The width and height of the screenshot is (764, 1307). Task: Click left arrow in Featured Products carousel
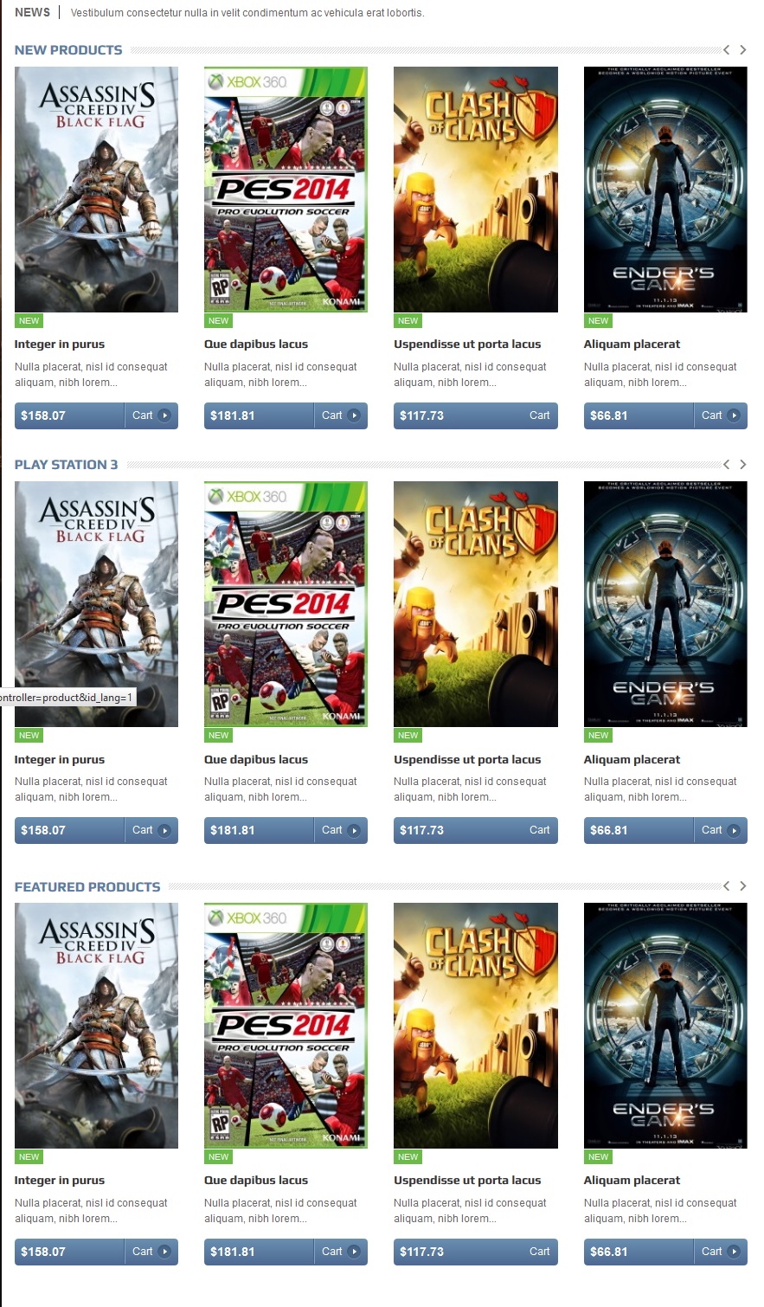(727, 886)
